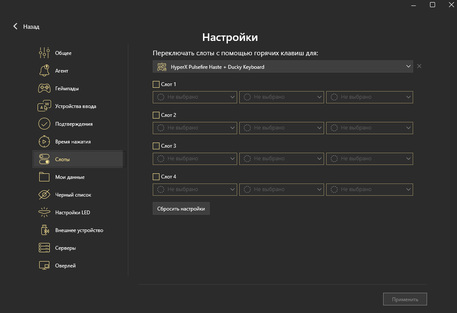
Task: Open the LED lamp icon for Настройки LED
Action: pyautogui.click(x=44, y=213)
